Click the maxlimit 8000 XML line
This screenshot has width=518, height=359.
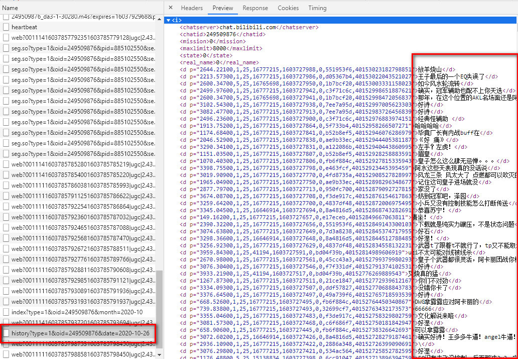click(x=221, y=48)
